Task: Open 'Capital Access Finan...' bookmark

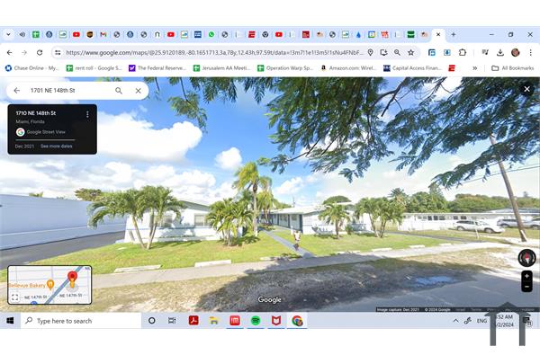Action: coord(412,68)
